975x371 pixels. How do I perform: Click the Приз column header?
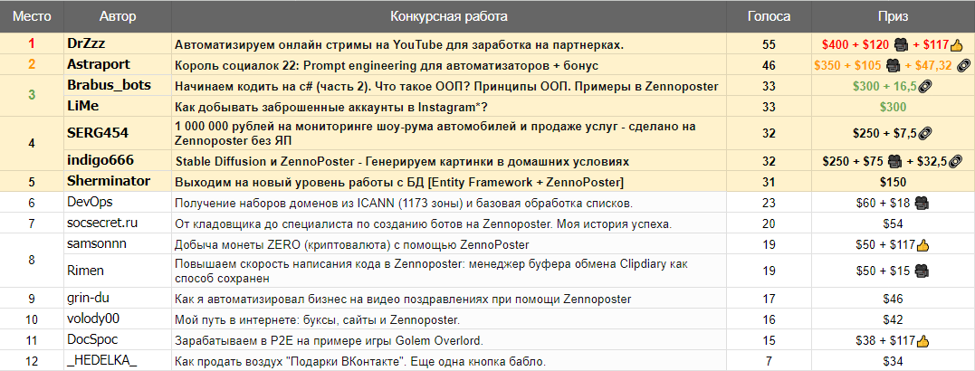pos(893,17)
